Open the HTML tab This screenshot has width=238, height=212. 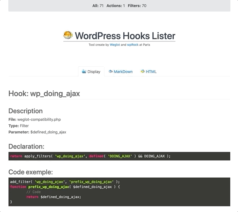tap(148, 72)
